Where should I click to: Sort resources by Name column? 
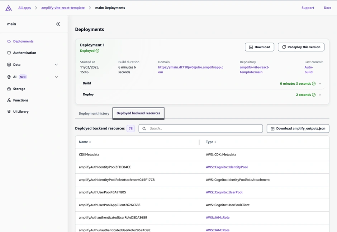tap(90, 142)
